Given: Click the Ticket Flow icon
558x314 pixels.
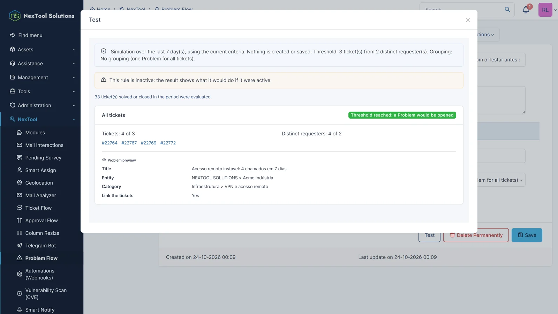Looking at the screenshot, I should [x=20, y=208].
